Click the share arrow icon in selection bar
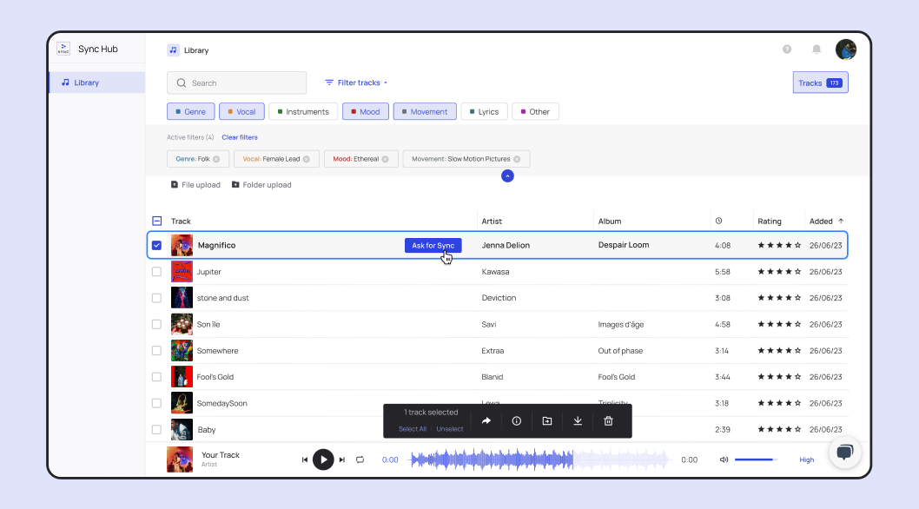This screenshot has height=509, width=919. tap(486, 421)
